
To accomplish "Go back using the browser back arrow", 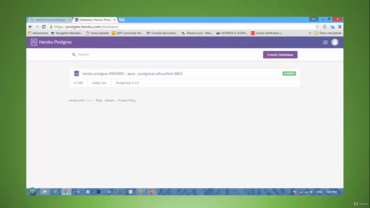I will click(x=30, y=27).
